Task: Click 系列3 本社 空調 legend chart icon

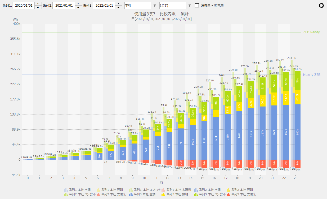Action: pos(131,195)
